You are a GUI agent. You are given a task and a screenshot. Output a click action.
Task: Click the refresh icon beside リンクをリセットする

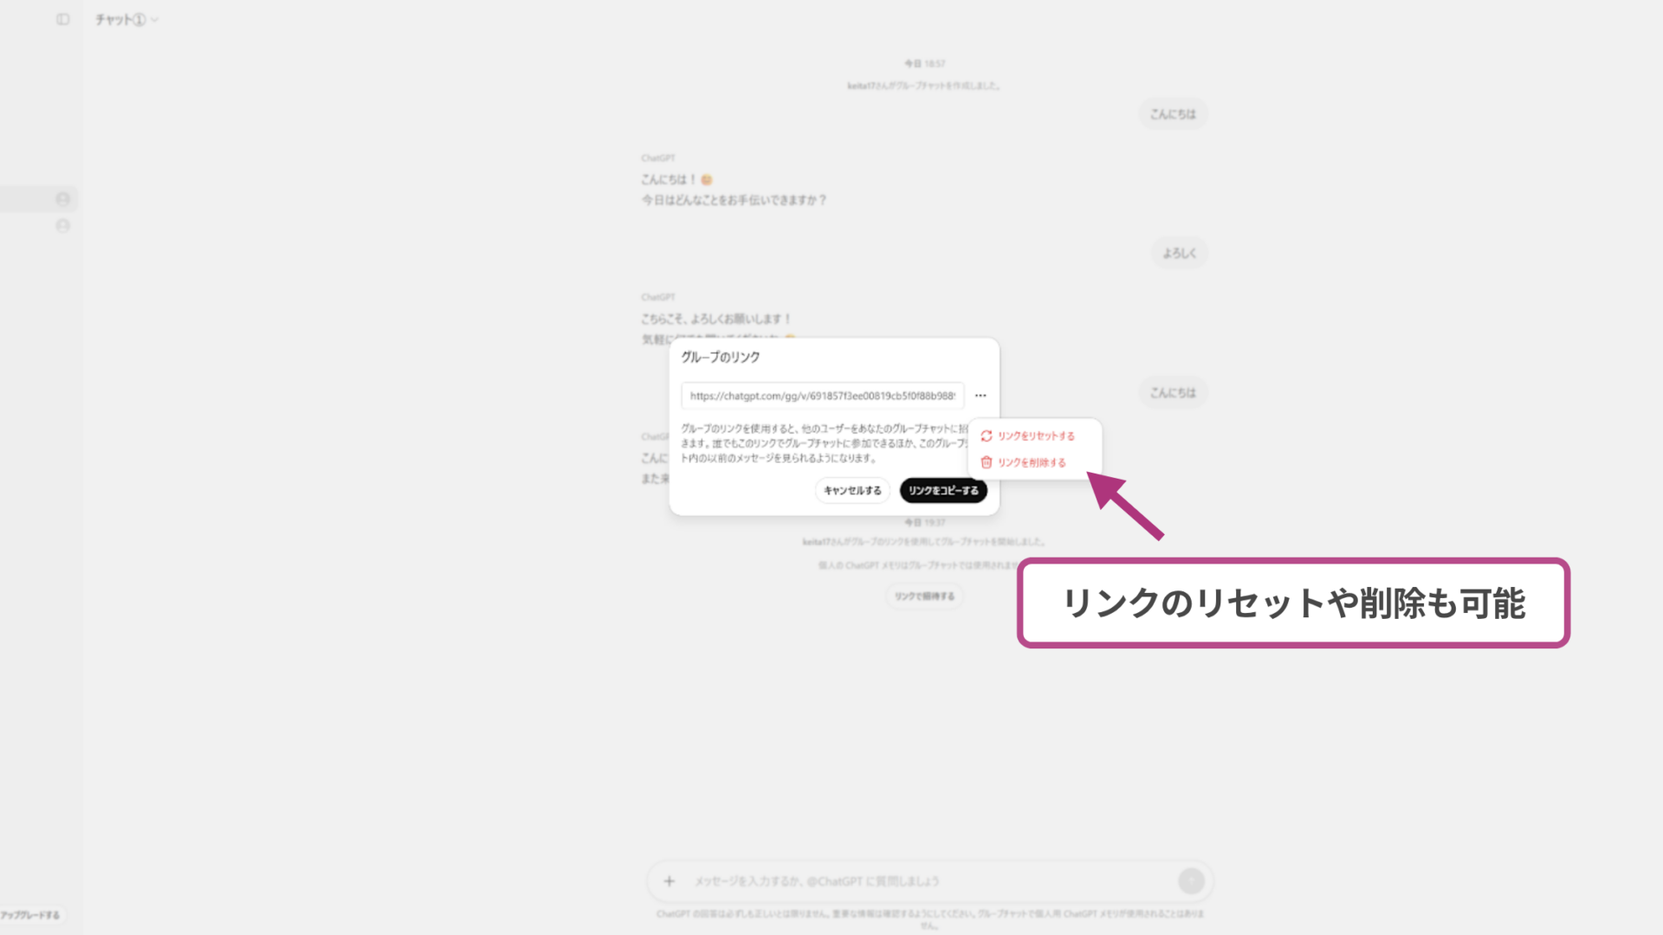987,436
